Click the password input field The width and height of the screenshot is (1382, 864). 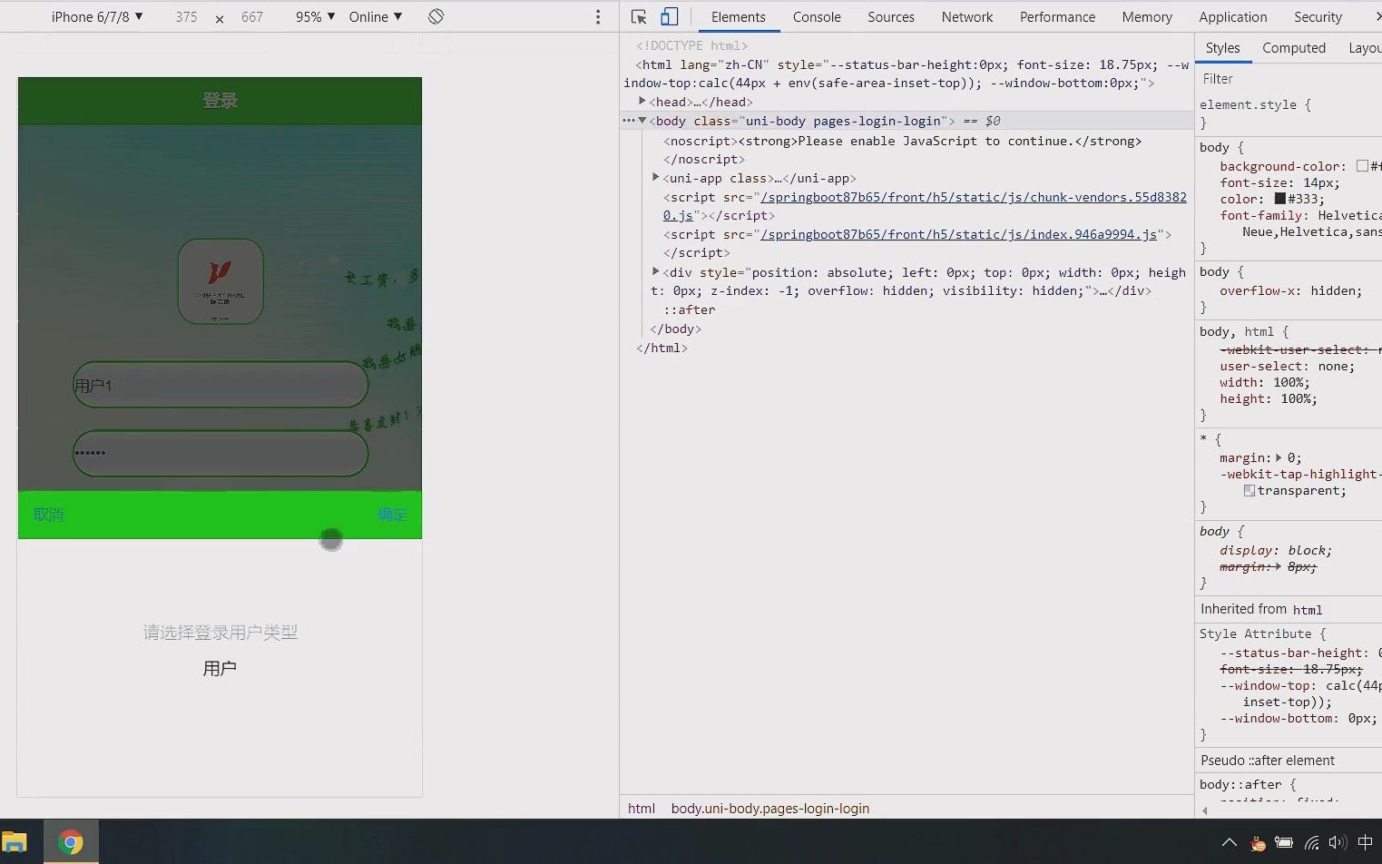(x=221, y=454)
